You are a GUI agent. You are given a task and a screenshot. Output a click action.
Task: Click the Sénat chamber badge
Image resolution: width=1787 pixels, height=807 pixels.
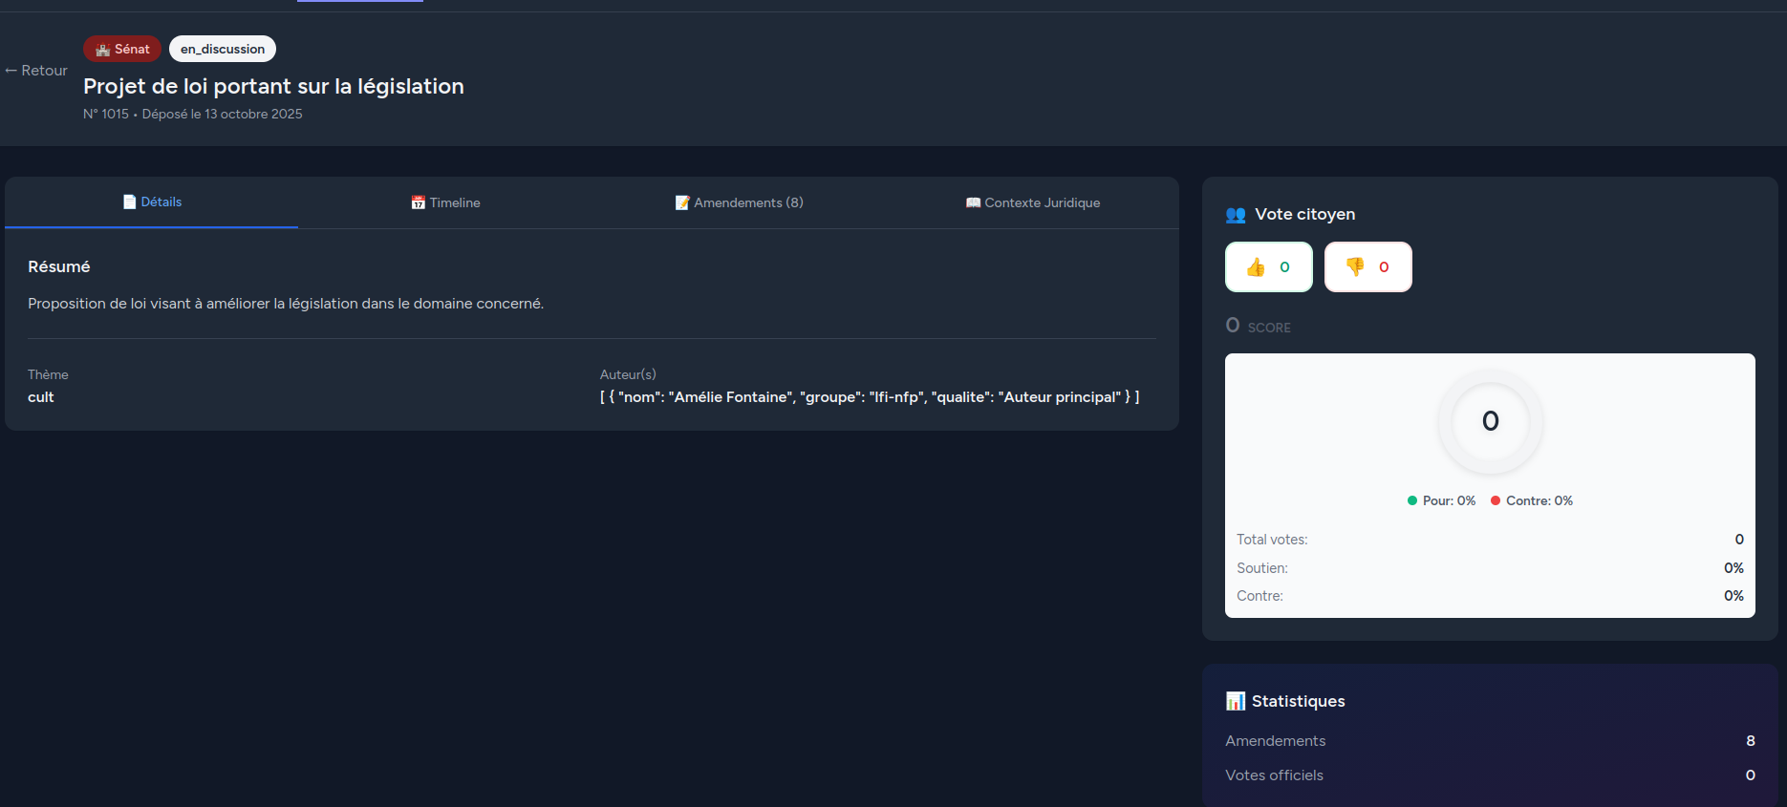click(x=122, y=49)
